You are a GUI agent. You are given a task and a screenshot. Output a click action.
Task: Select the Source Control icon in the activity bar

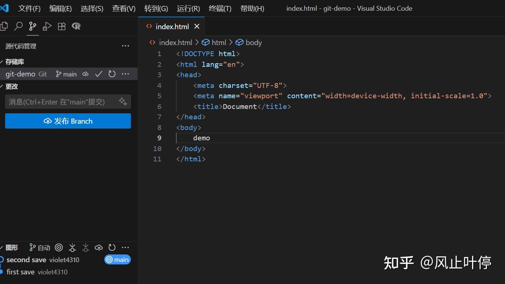point(32,26)
